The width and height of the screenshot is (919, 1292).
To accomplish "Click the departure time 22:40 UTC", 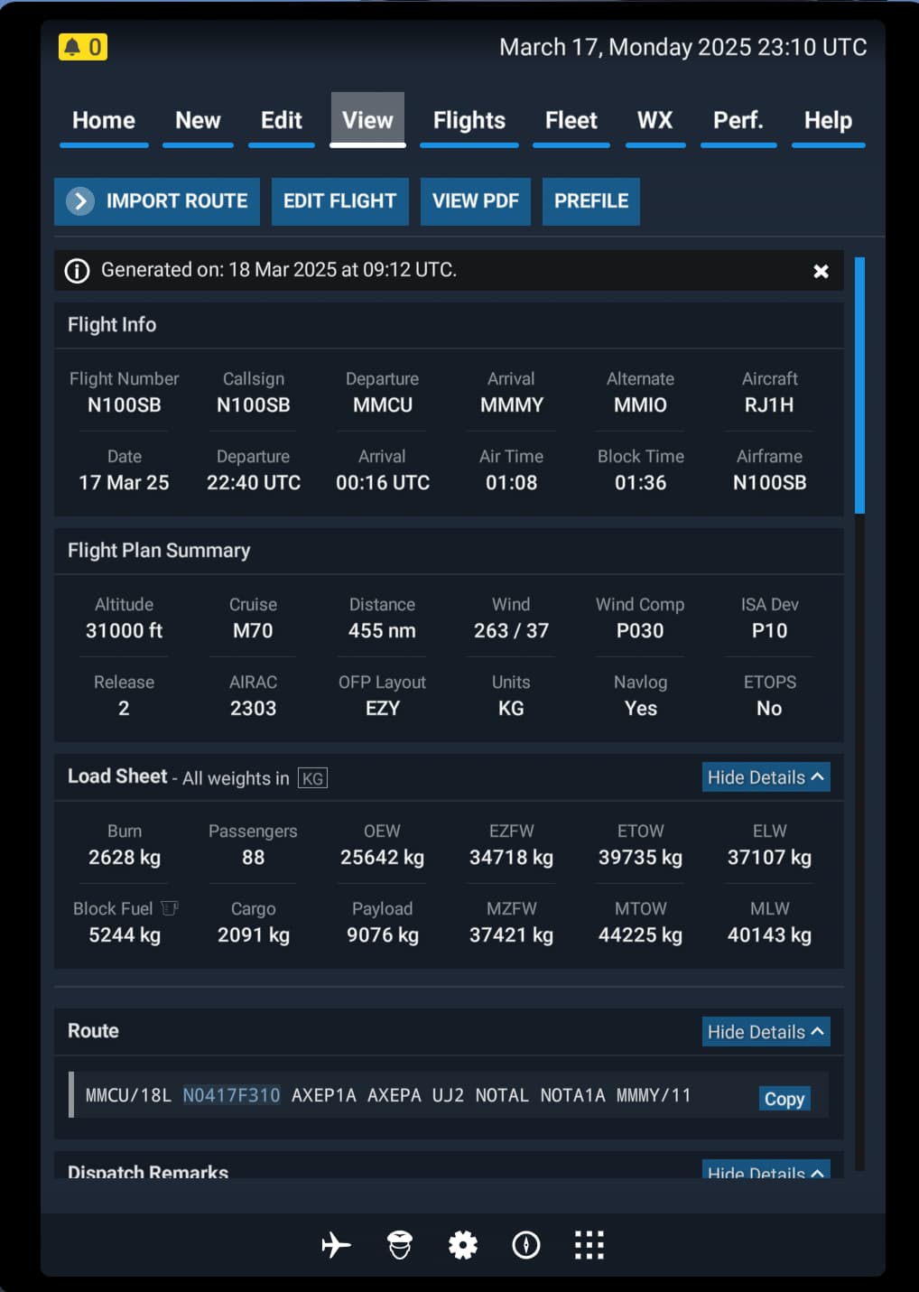I will coord(254,483).
